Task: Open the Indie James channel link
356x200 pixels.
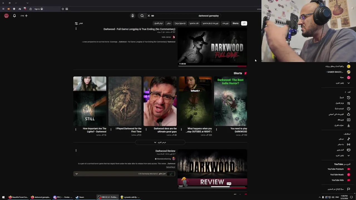Action: tap(166, 37)
